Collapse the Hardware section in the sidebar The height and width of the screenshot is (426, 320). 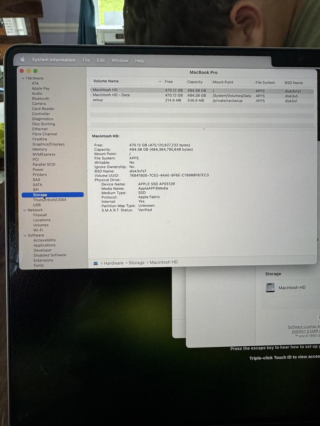pyautogui.click(x=23, y=78)
